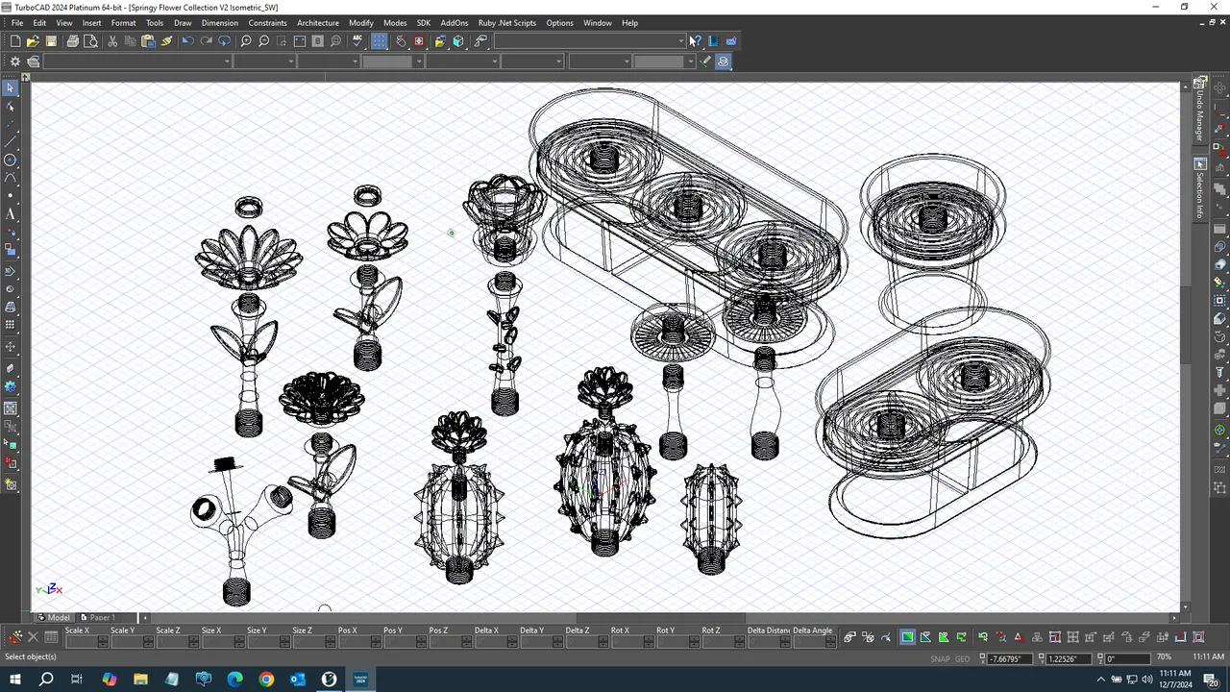1230x692 pixels.
Task: Open the Modify menu
Action: pyautogui.click(x=361, y=23)
